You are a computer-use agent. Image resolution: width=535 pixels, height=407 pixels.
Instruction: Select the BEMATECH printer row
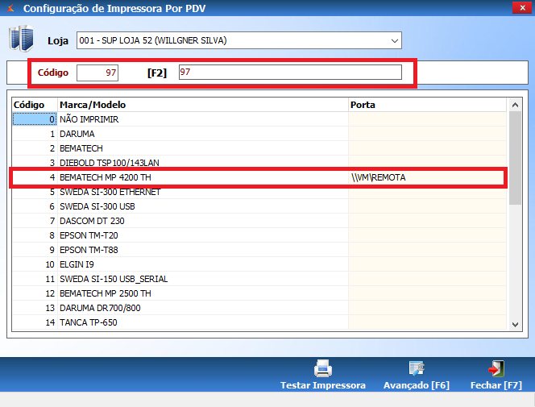coord(259,148)
